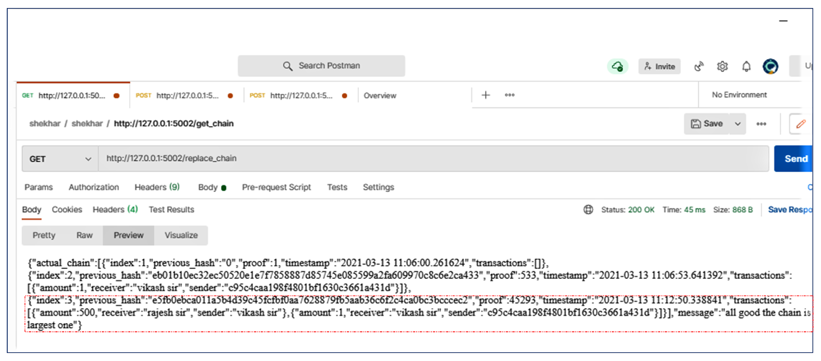
Task: Click the request URL input field
Action: (434, 159)
